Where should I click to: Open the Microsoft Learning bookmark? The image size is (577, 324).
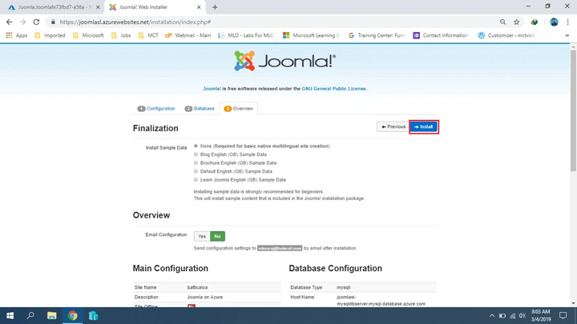click(x=311, y=35)
